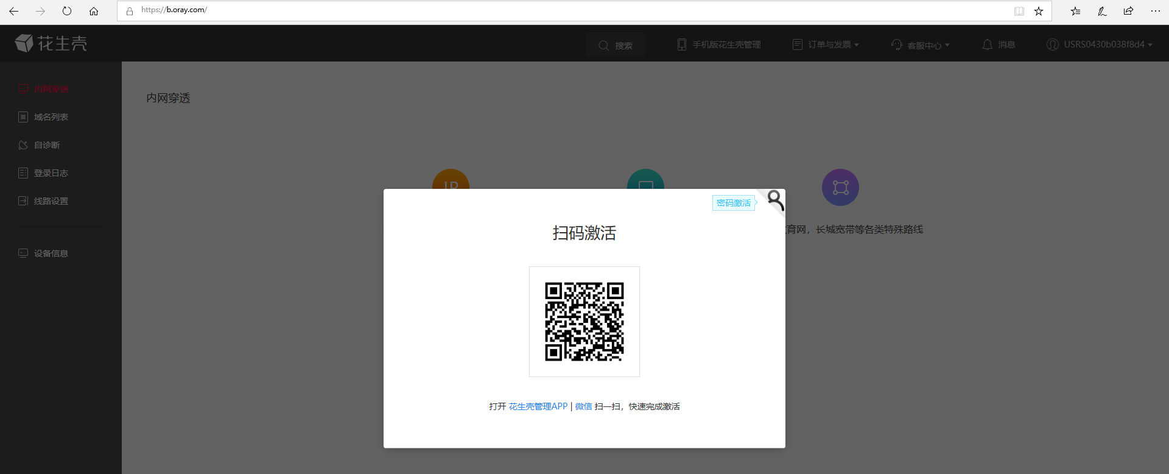Click the 搜索 search box in header

coord(616,45)
